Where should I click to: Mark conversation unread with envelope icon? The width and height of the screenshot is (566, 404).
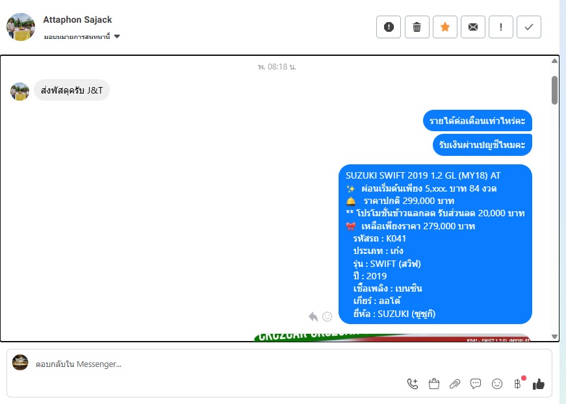coord(473,27)
